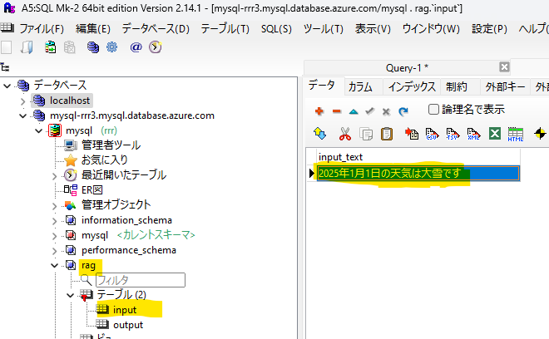The width and height of the screenshot is (549, 339).
Task: Collapse the mysql-rrr3.mysql.database.azure.com node
Action: click(22, 115)
